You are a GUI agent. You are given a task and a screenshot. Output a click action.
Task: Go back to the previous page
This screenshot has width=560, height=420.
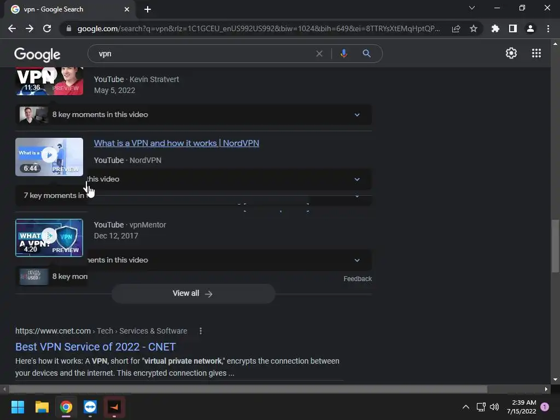[12, 28]
